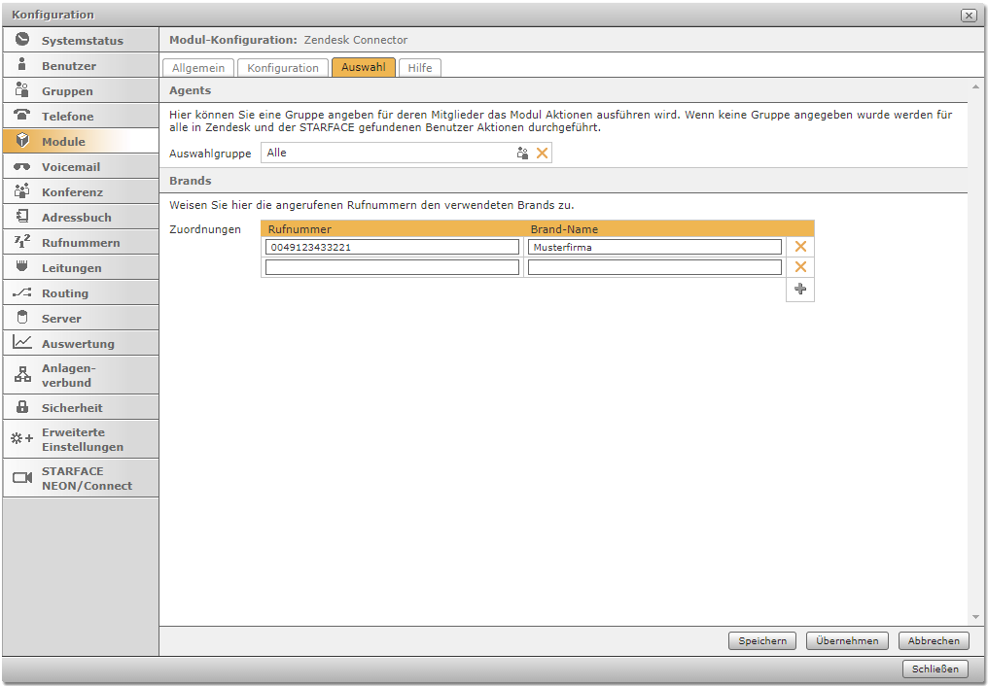Delete the Musterfirma mapping row
The width and height of the screenshot is (988, 686).
800,248
